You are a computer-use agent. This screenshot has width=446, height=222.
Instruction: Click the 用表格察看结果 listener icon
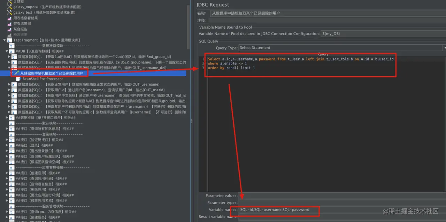tap(9, 18)
